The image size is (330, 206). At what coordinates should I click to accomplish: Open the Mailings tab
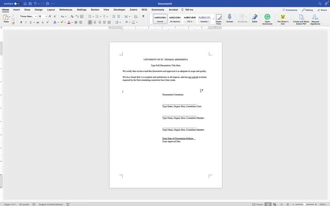coord(82,10)
